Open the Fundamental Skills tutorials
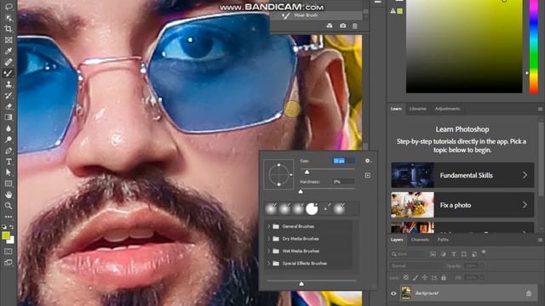The image size is (545, 306). click(462, 175)
